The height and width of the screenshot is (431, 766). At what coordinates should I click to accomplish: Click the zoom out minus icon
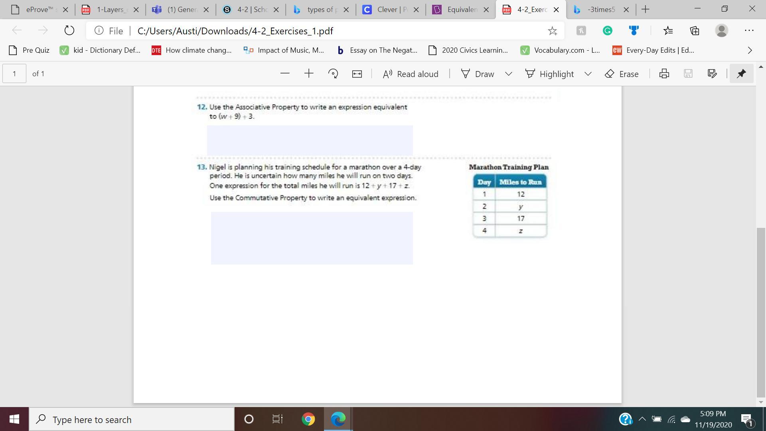285,73
